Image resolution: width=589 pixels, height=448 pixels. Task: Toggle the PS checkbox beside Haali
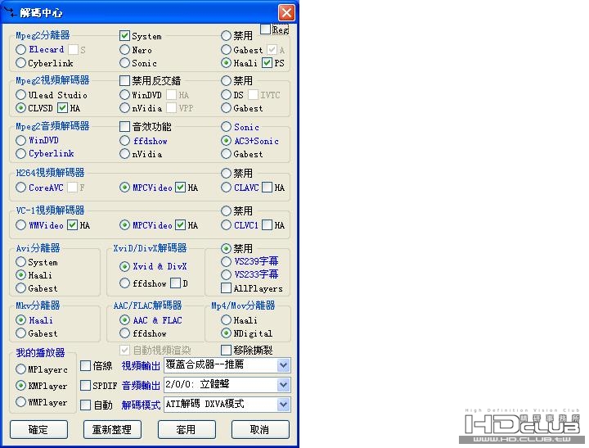pyautogui.click(x=267, y=62)
